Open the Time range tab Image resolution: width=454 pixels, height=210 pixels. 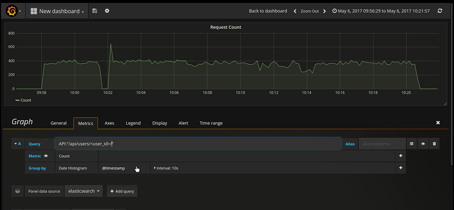click(x=211, y=123)
